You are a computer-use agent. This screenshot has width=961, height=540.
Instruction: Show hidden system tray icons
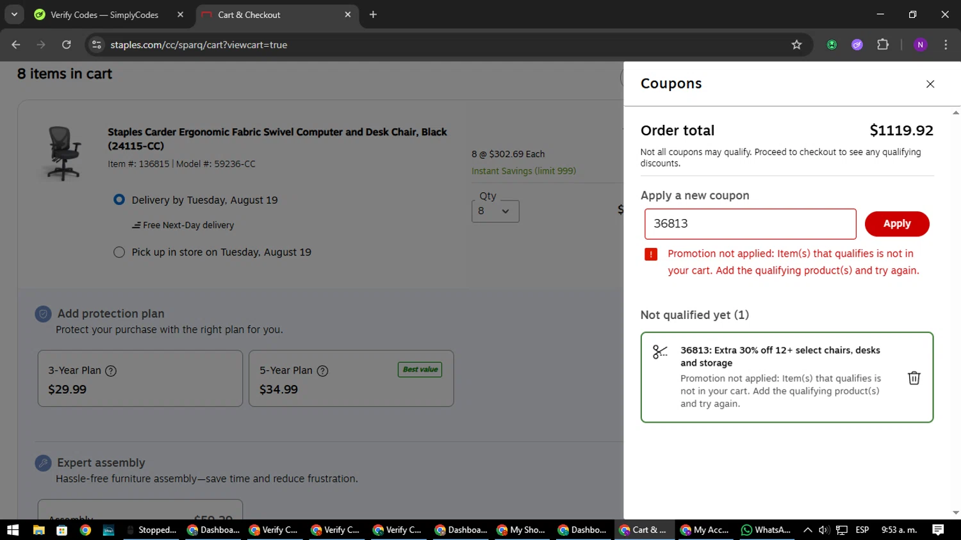[x=808, y=530]
